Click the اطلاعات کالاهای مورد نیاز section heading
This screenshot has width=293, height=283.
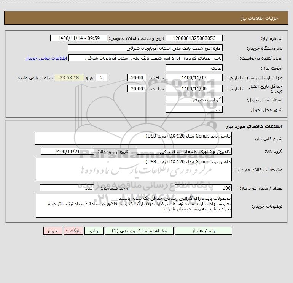click(x=254, y=126)
